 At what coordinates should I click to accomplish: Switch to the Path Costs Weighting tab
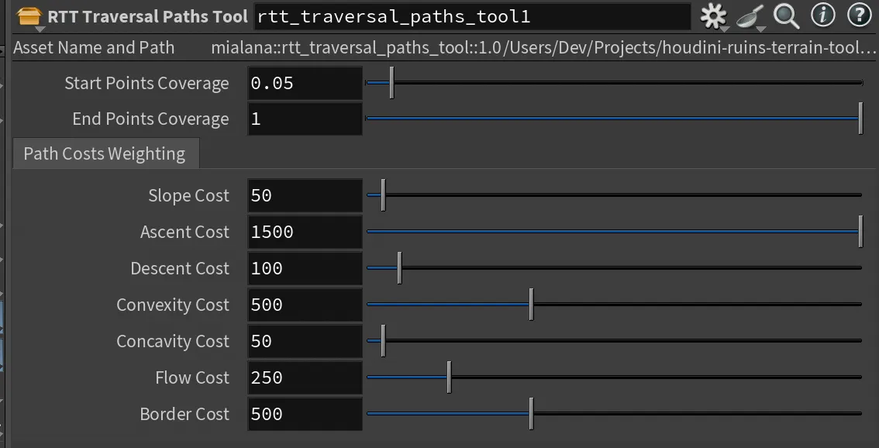pos(105,153)
